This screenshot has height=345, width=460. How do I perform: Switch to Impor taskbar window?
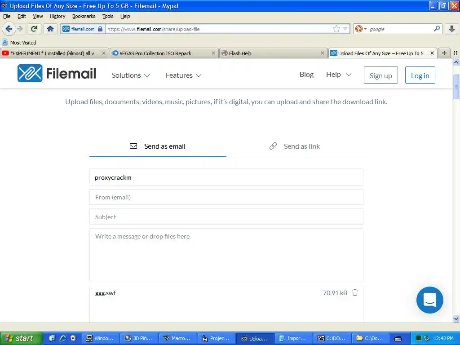coord(294,339)
